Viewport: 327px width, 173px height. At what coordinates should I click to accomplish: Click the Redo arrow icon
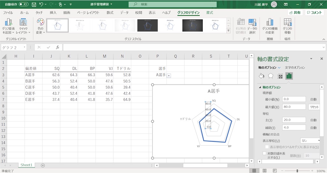[51, 4]
